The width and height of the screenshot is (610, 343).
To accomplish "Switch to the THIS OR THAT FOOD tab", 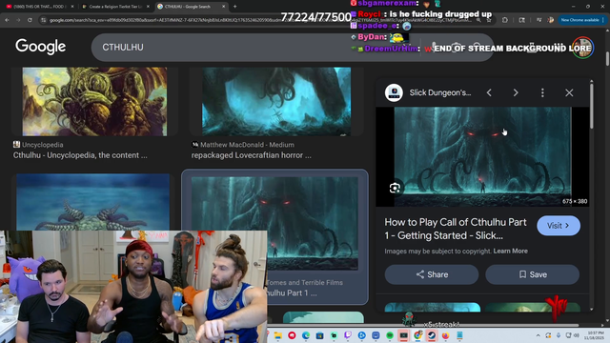I will point(40,7).
